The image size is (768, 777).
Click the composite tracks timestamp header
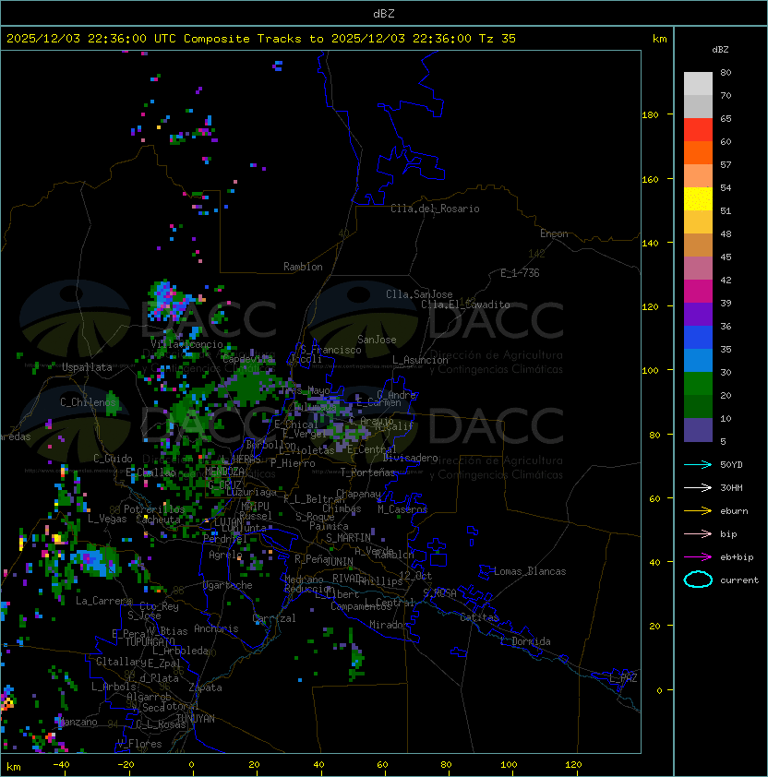[261, 38]
